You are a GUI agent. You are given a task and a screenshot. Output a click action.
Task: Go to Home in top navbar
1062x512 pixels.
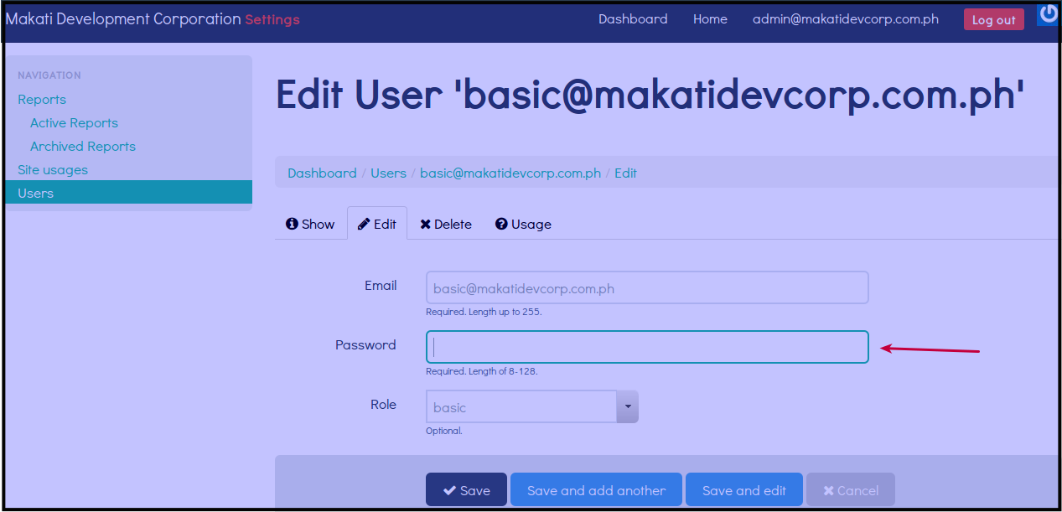coord(710,18)
